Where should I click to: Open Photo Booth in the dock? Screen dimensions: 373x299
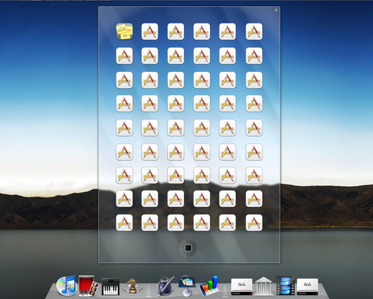(88, 286)
